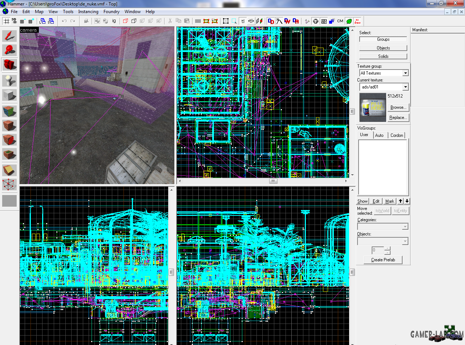Click the CM Carve Model button
Image resolution: width=465 pixels, height=345 pixels.
340,21
